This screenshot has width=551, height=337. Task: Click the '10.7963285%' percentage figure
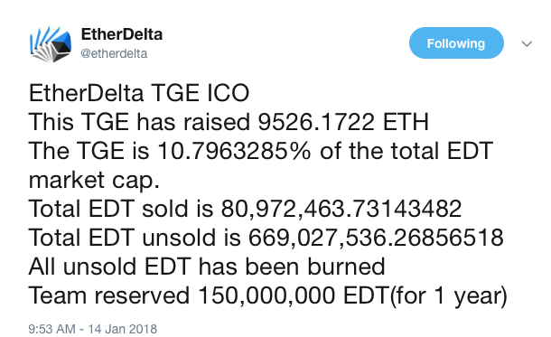tap(234, 151)
